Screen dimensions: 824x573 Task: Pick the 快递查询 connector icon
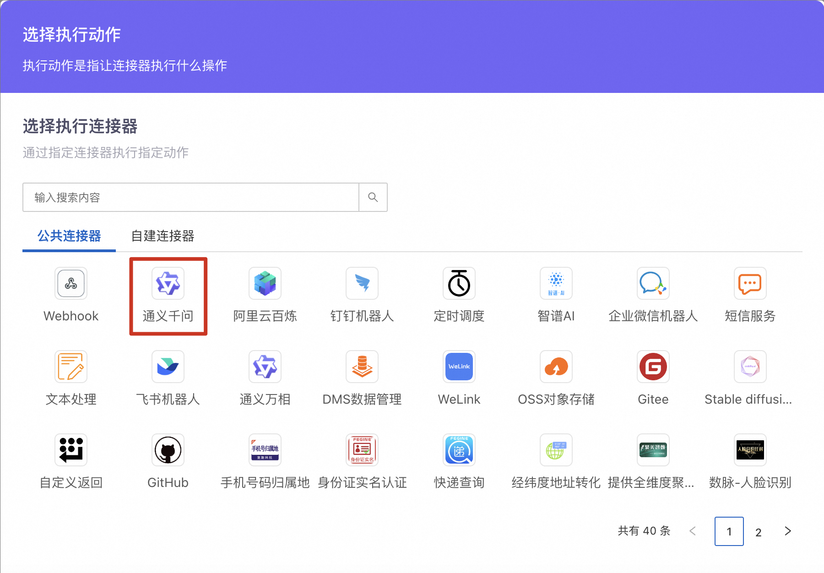[459, 450]
